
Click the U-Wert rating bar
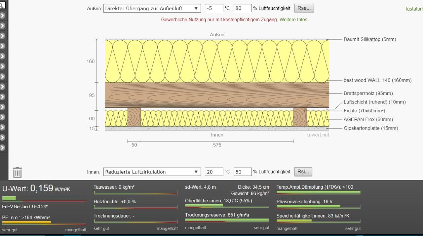pyautogui.click(x=44, y=199)
